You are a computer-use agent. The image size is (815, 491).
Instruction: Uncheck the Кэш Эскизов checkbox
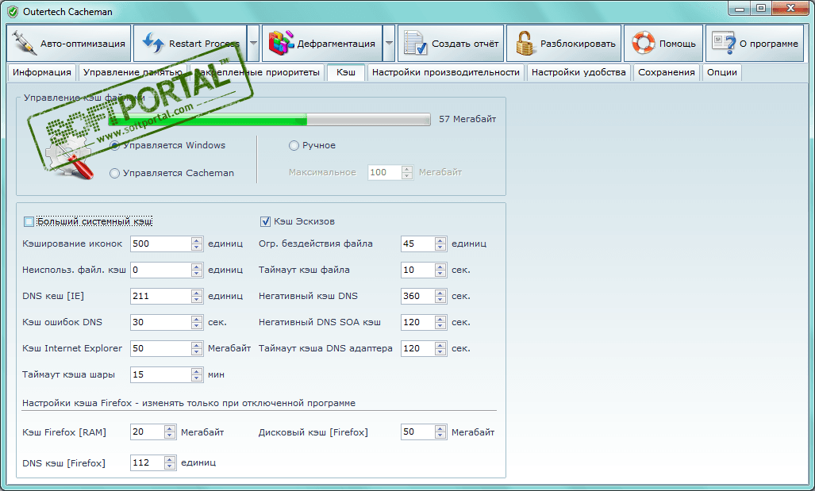click(x=265, y=222)
